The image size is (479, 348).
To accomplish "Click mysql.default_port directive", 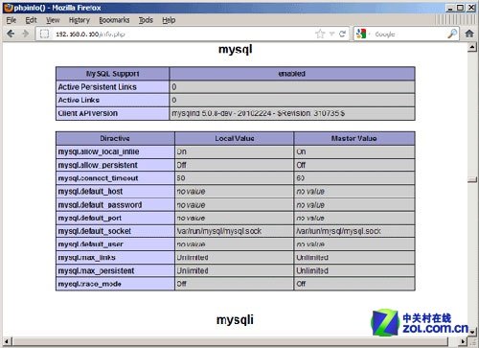I will tap(90, 218).
